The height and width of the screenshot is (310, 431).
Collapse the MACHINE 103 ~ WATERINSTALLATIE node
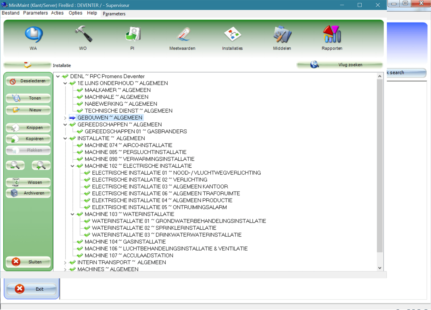pos(72,214)
